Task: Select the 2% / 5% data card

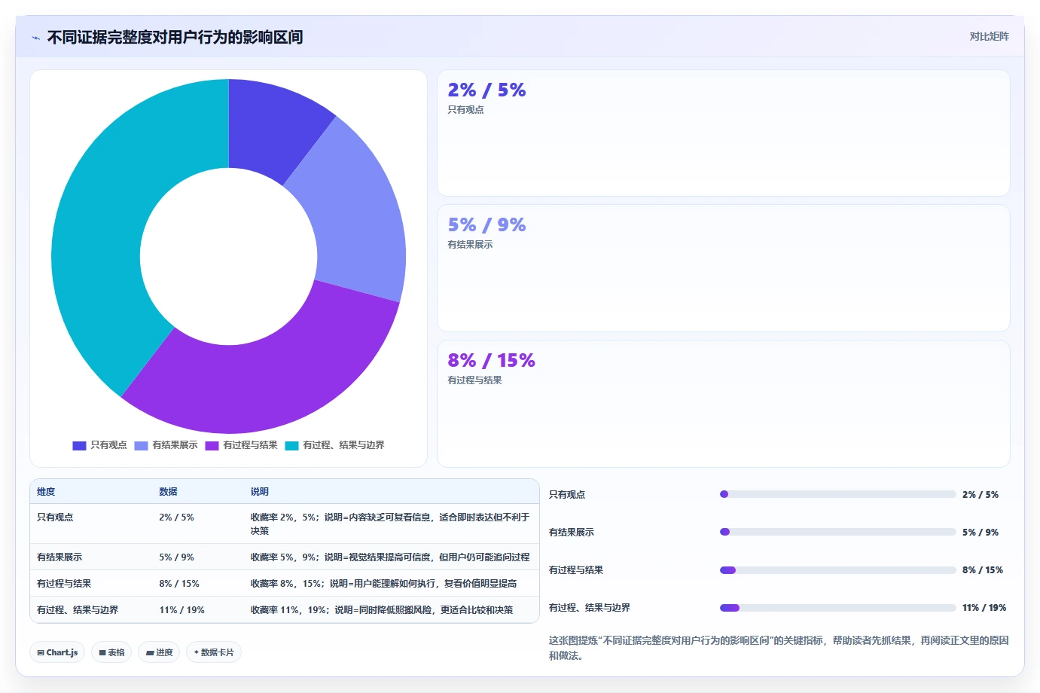Action: click(x=724, y=133)
